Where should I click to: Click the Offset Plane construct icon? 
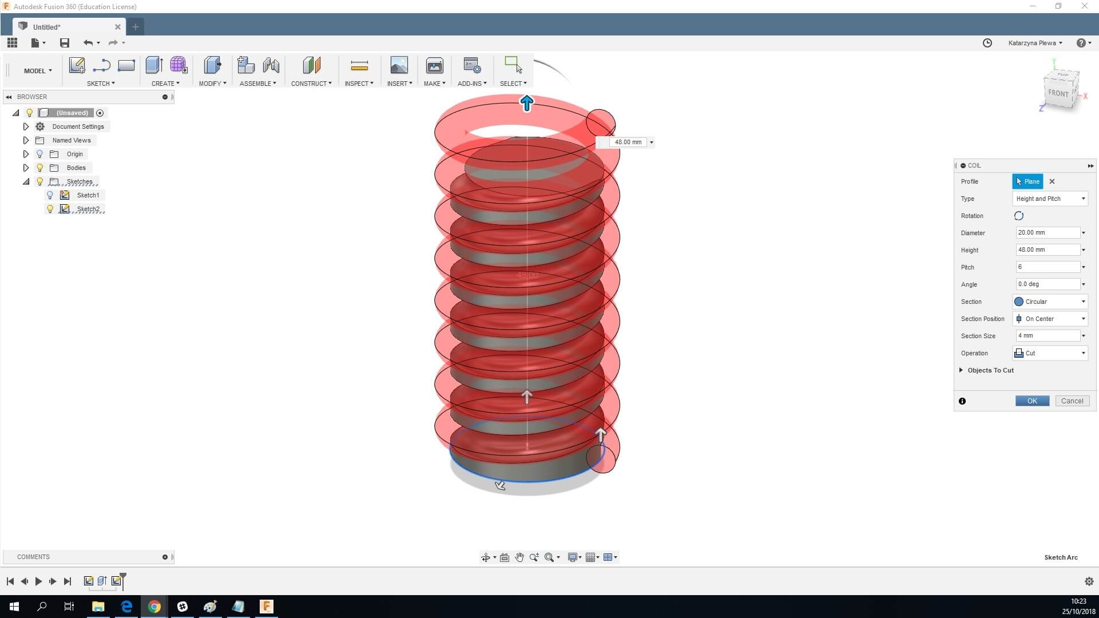tap(311, 65)
